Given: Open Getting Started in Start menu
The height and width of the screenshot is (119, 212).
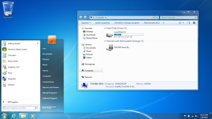Looking at the screenshot, I should tap(20, 43).
